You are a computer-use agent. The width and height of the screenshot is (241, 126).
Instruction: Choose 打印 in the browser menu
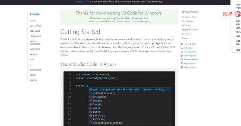pyautogui.click(x=238, y=21)
